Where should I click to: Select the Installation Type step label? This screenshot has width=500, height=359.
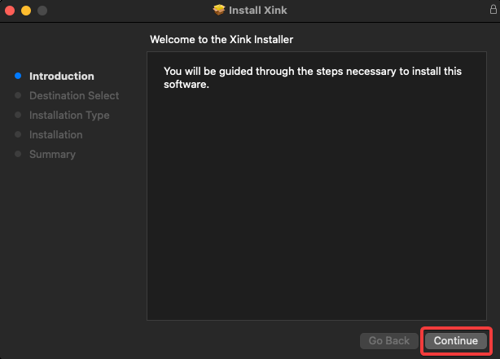click(x=69, y=116)
